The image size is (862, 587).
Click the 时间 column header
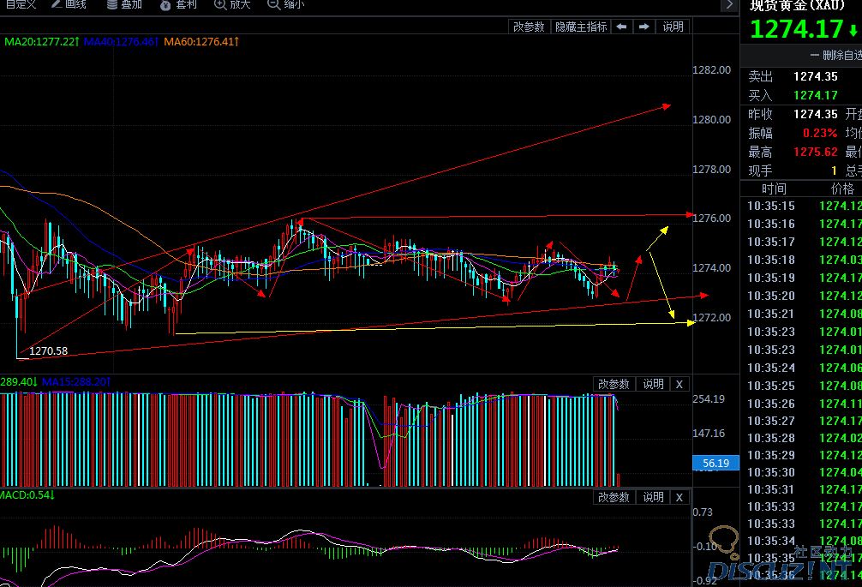click(773, 189)
